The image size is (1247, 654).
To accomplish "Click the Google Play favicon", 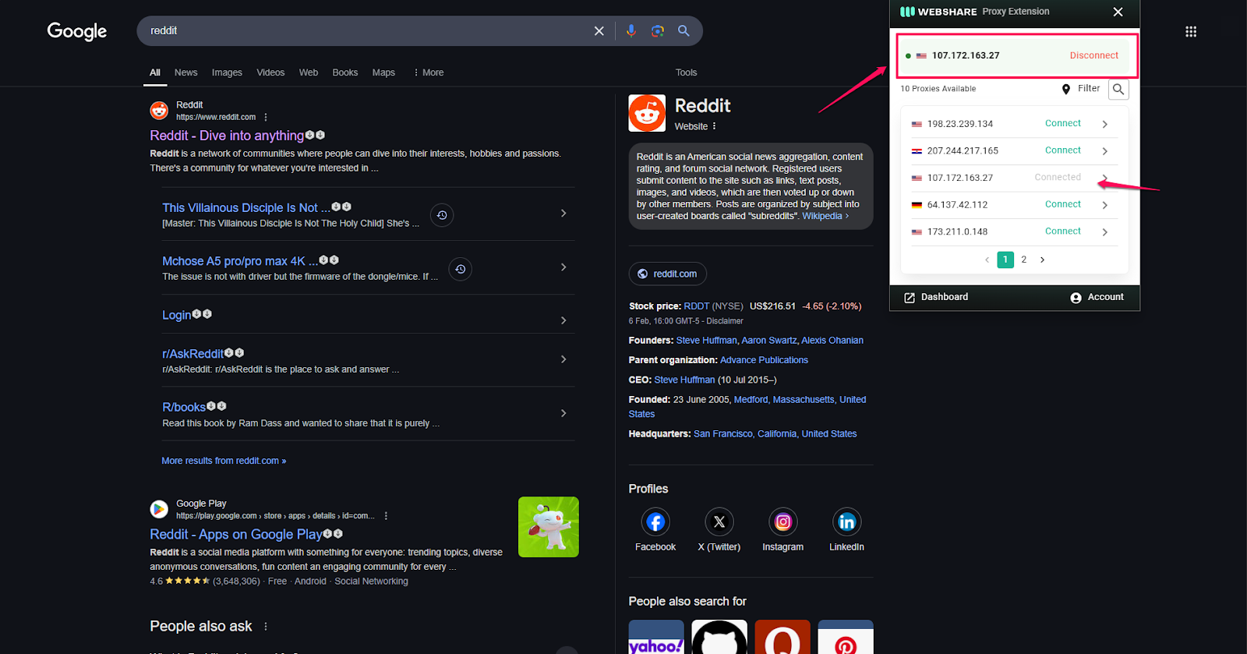I will 159,509.
